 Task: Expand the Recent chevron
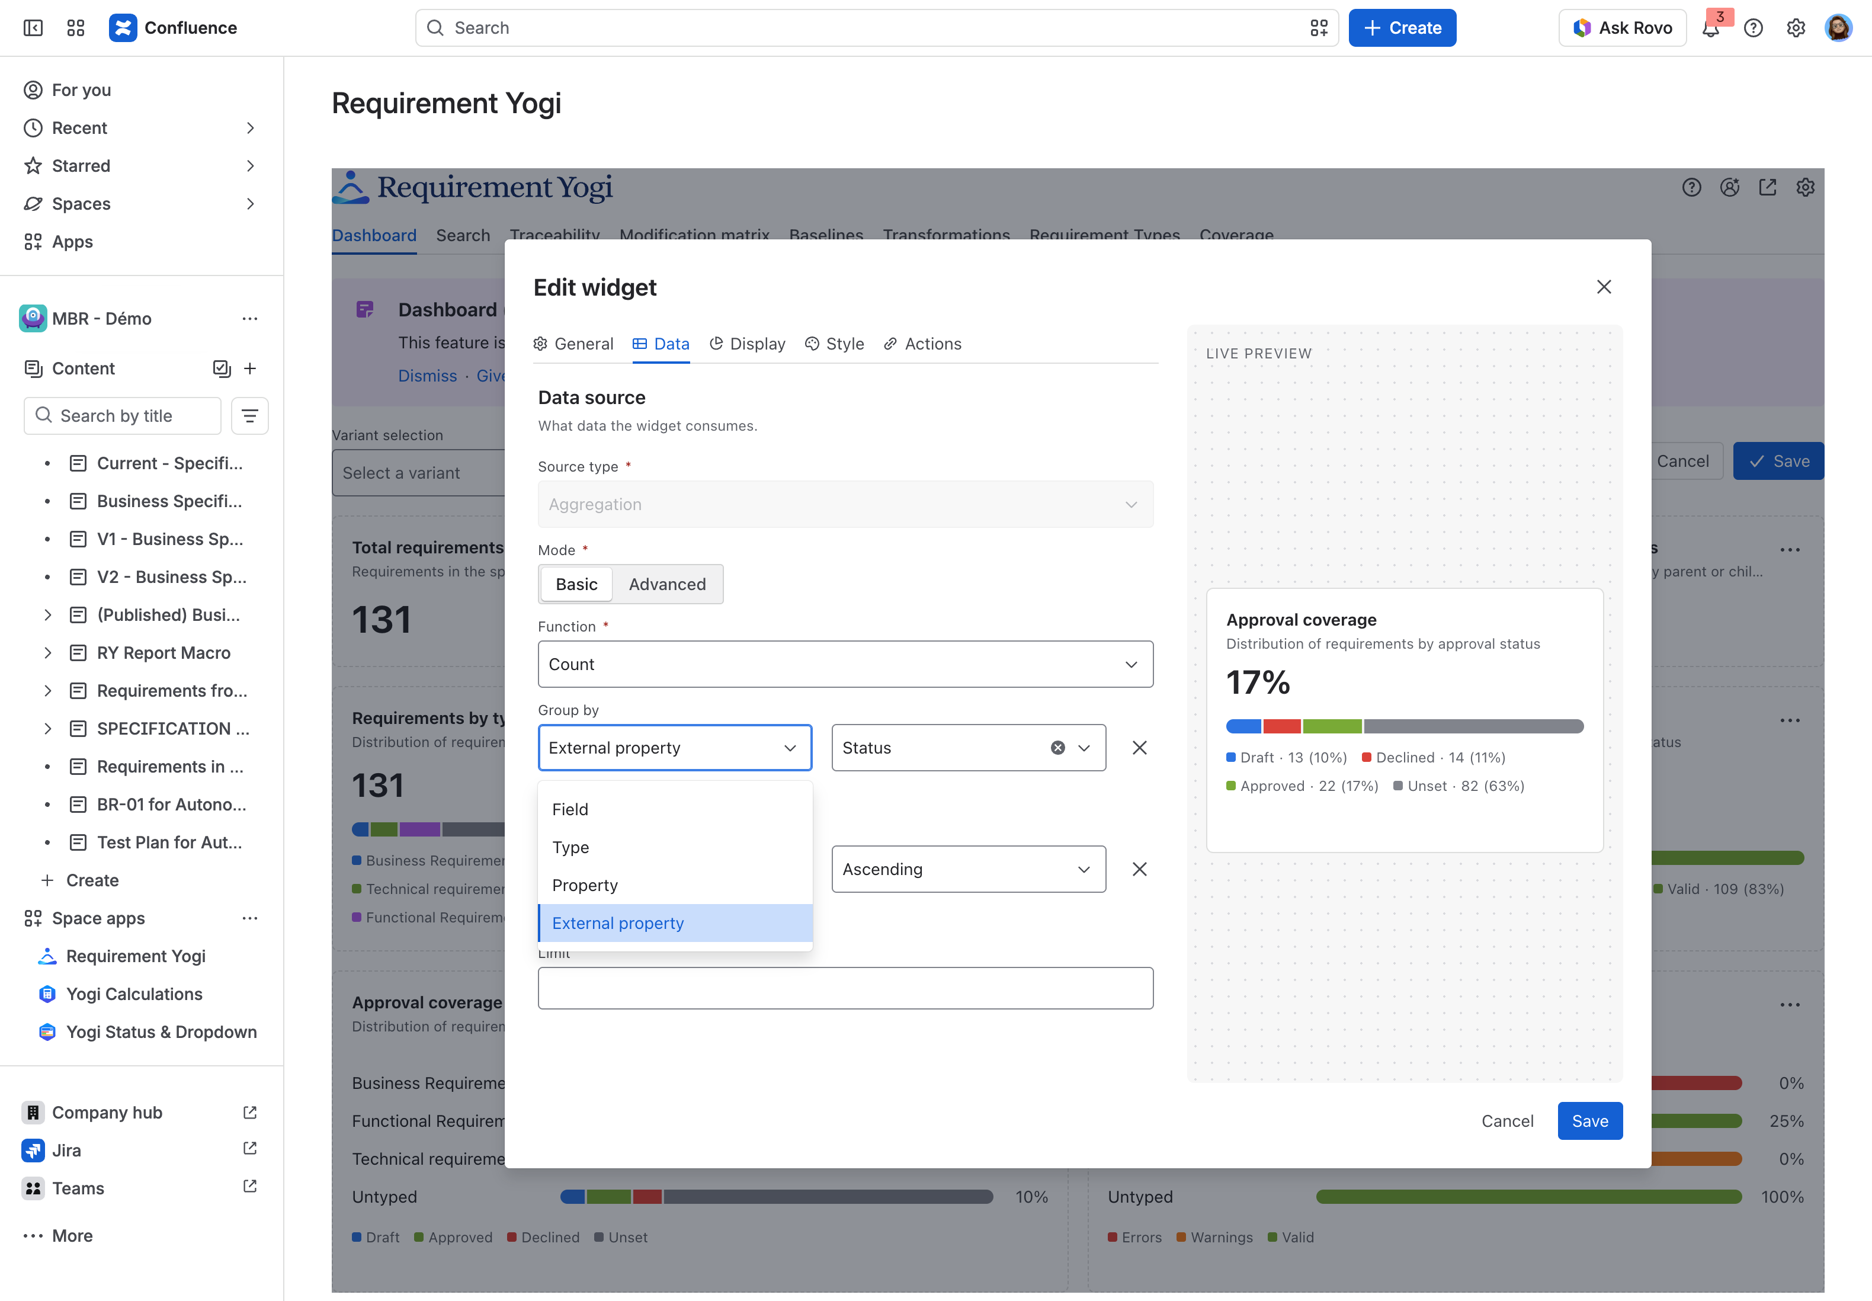[x=250, y=128]
